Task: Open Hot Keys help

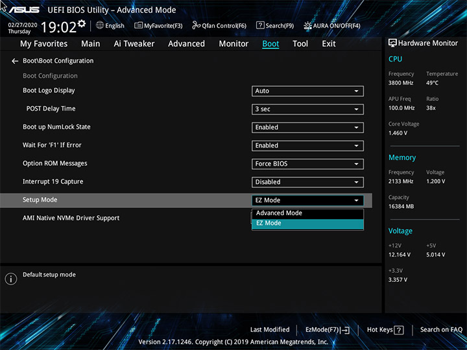Action: tap(385, 330)
